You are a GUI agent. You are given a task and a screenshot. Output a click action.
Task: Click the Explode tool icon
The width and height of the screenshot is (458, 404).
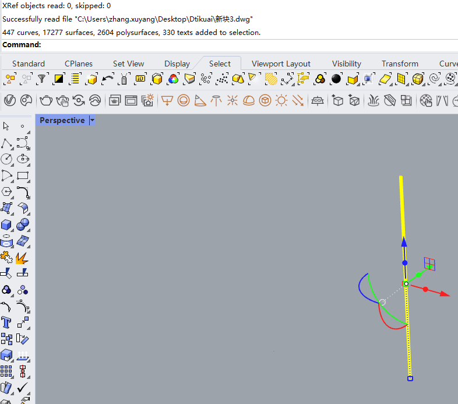[x=22, y=258]
